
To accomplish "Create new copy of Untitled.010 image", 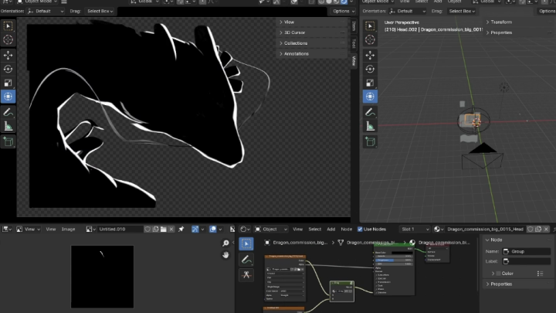I will tap(155, 230).
